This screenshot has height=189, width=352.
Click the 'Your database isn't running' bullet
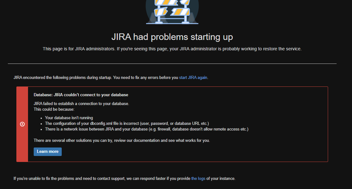(69, 118)
